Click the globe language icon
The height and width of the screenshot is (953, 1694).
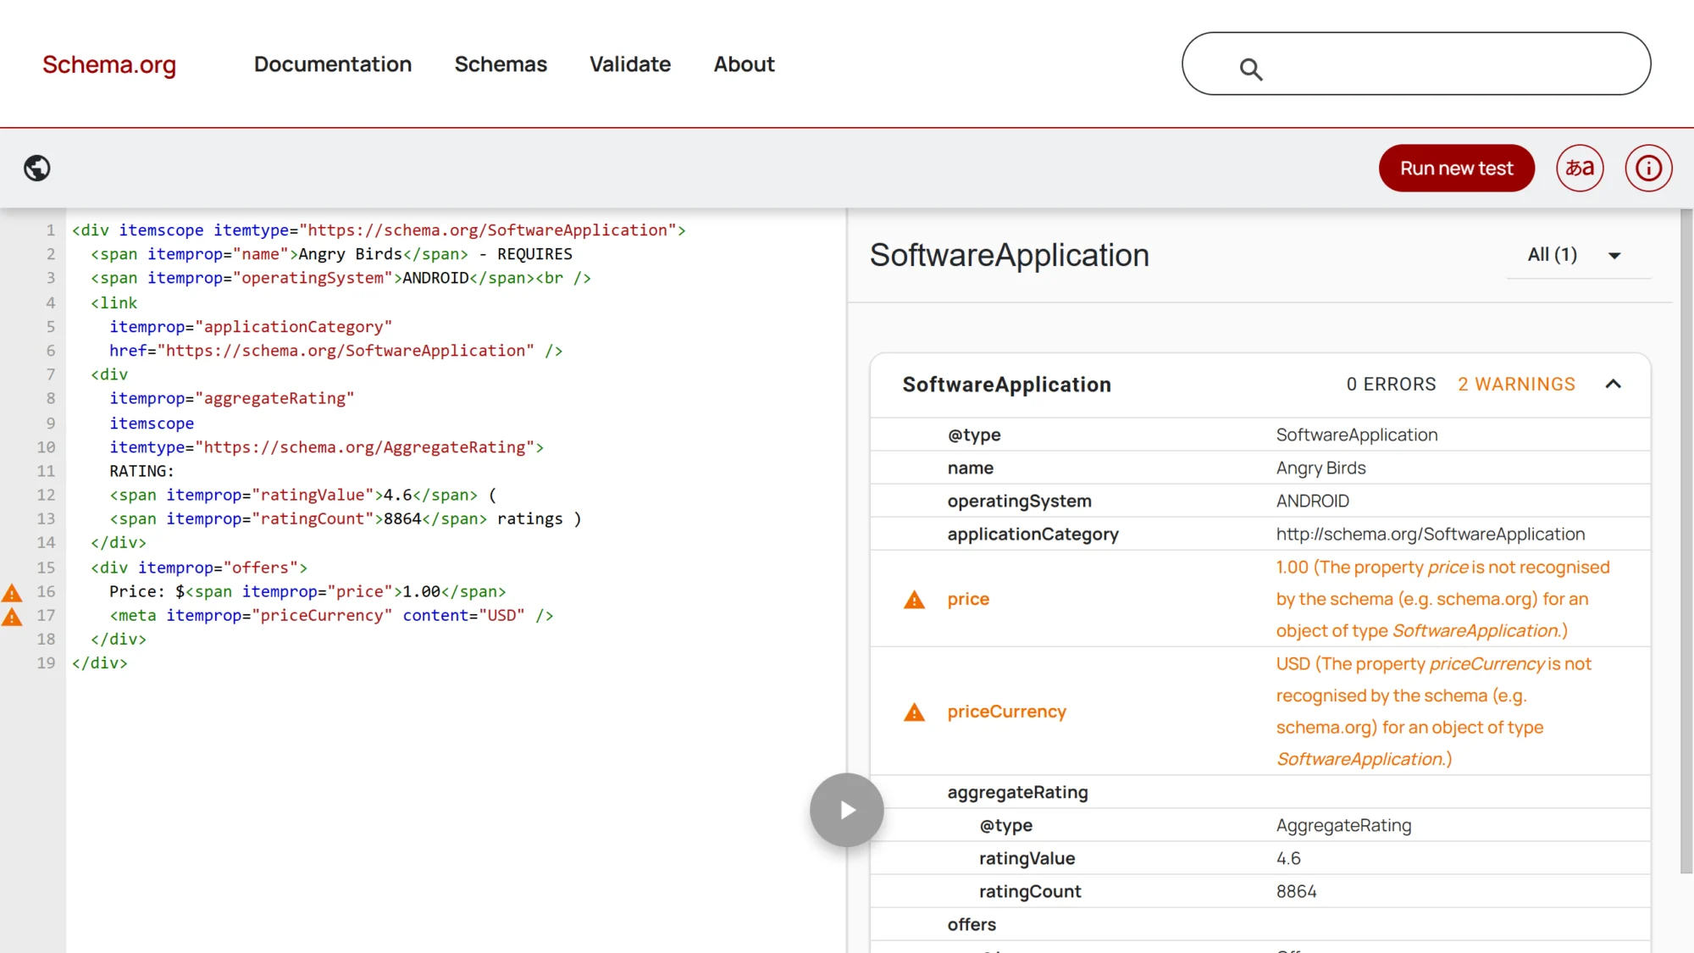36,168
